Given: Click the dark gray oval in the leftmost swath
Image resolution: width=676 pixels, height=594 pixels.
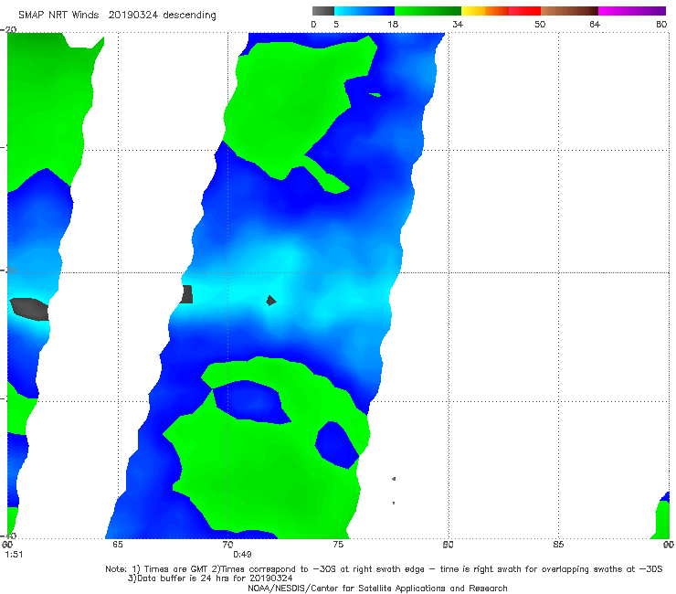Looking at the screenshot, I should click(x=29, y=309).
